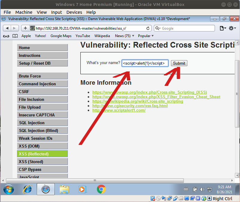
Task: Open the Home page in DVWA sidebar
Action: pos(42,48)
